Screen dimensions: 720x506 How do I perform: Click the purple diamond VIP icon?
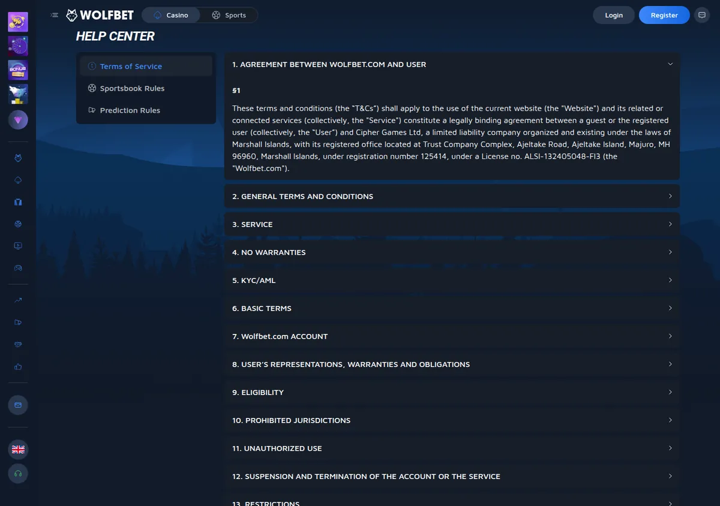pos(18,120)
